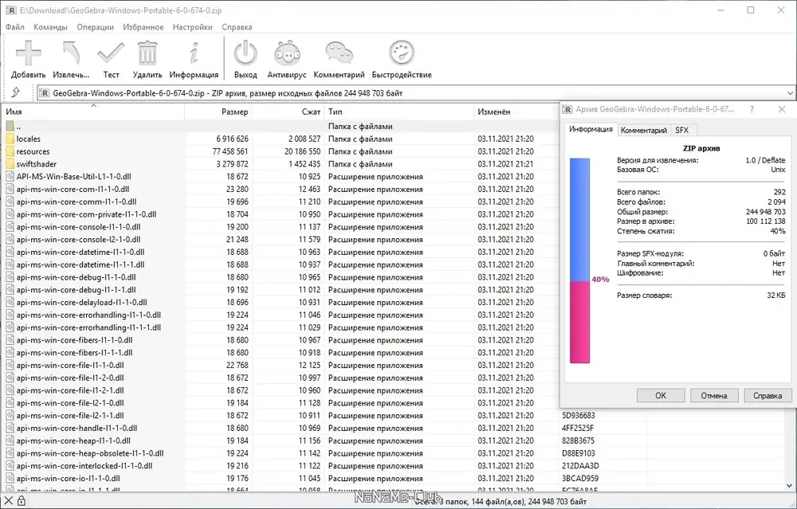The image size is (797, 509).
Task: Open the Избранное menu
Action: (x=143, y=27)
